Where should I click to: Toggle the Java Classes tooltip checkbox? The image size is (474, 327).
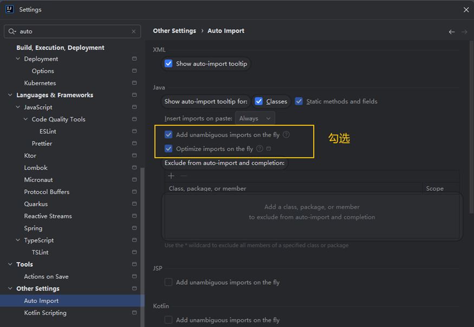pyautogui.click(x=259, y=101)
